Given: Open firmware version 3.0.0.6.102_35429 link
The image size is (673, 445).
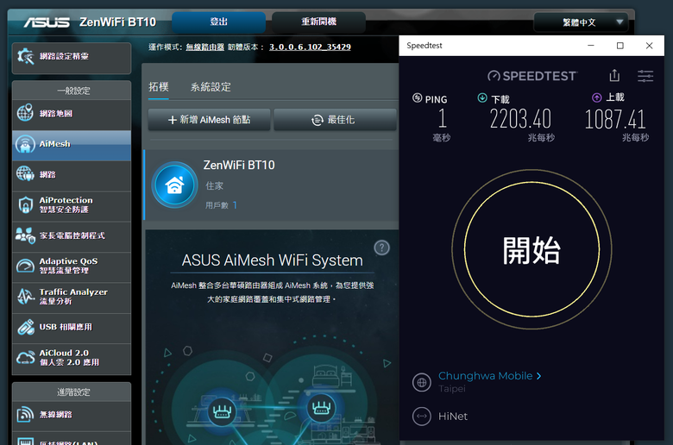Looking at the screenshot, I should pyautogui.click(x=310, y=47).
